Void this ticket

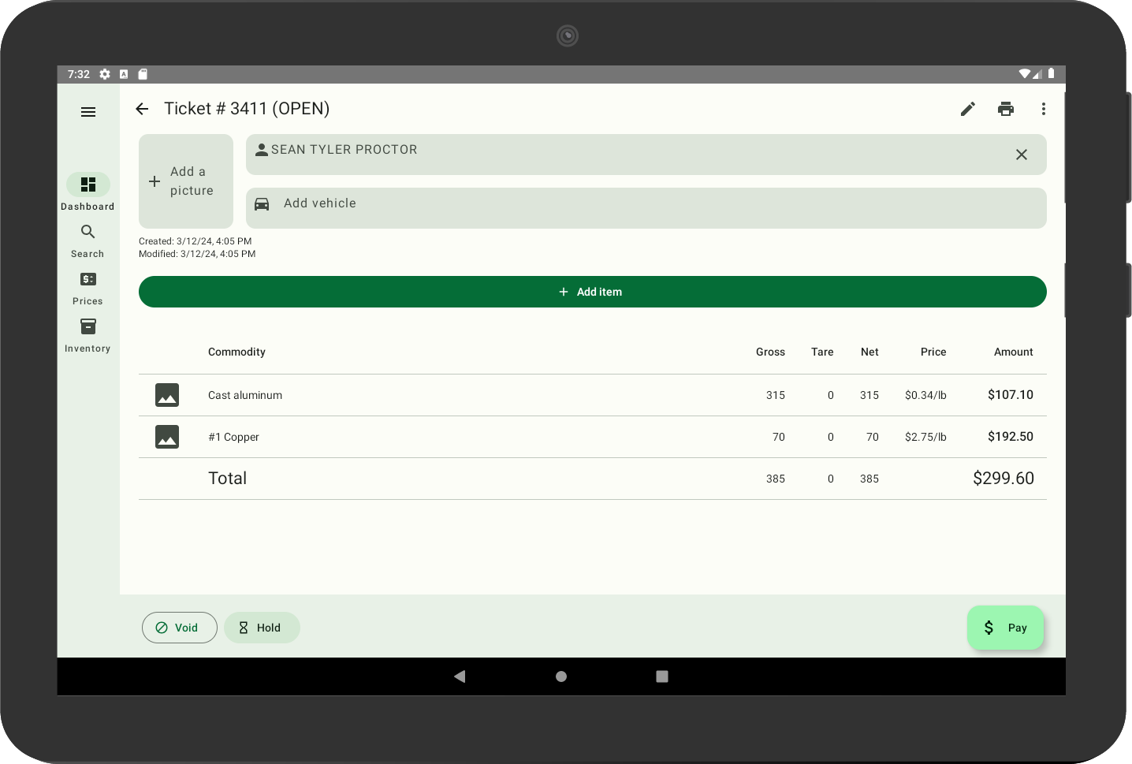(x=180, y=628)
